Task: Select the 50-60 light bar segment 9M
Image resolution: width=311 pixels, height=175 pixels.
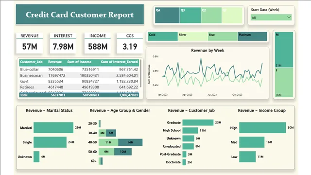Action: pos(106,152)
